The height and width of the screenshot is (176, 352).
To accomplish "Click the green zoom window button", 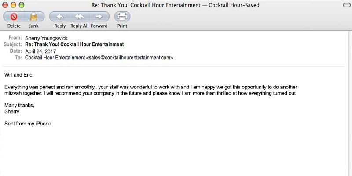I will click(x=22, y=5).
